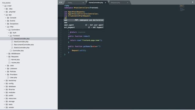
Task: Collapse the app folder arrow
Action: tap(4, 15)
